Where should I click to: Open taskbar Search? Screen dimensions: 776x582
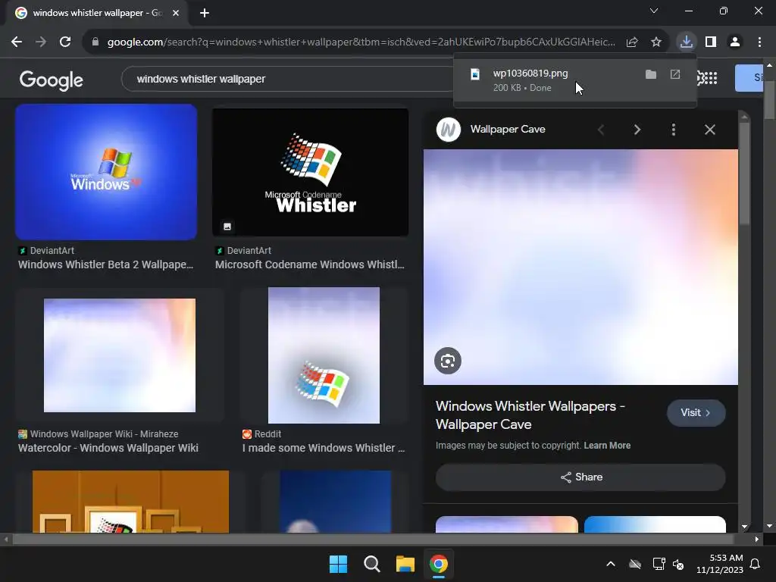371,564
